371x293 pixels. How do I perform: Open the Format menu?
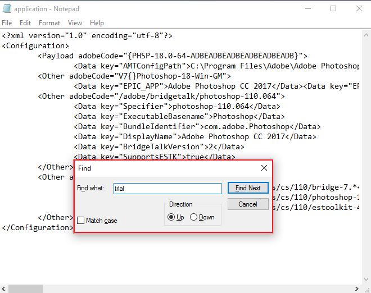click(49, 23)
